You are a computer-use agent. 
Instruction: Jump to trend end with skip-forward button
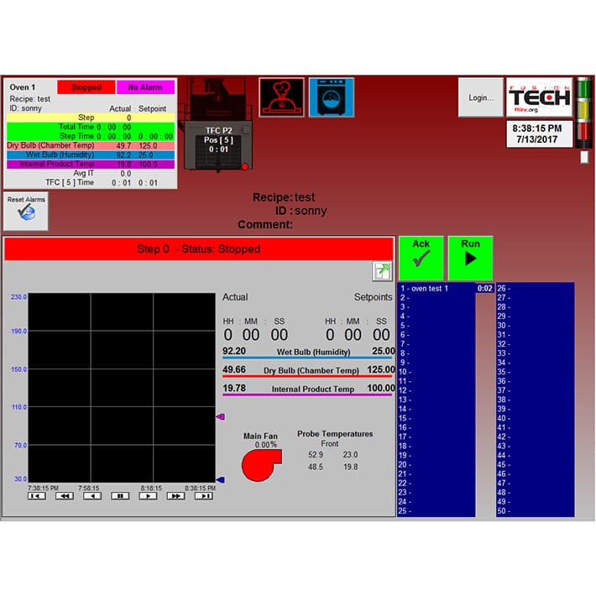point(204,496)
